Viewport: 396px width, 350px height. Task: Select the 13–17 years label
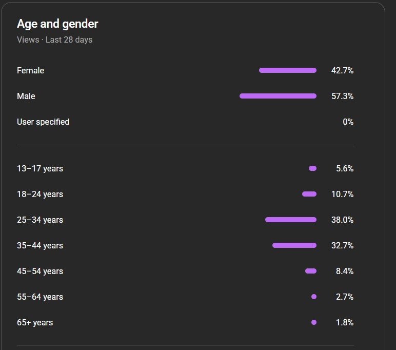point(40,169)
